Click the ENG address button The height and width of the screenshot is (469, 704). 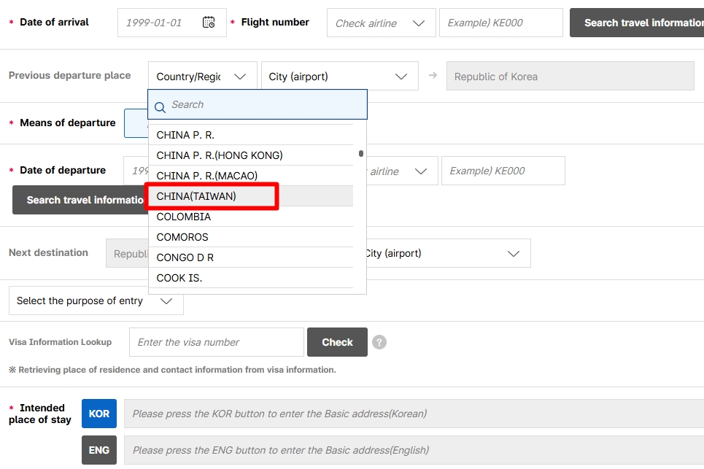pos(99,450)
